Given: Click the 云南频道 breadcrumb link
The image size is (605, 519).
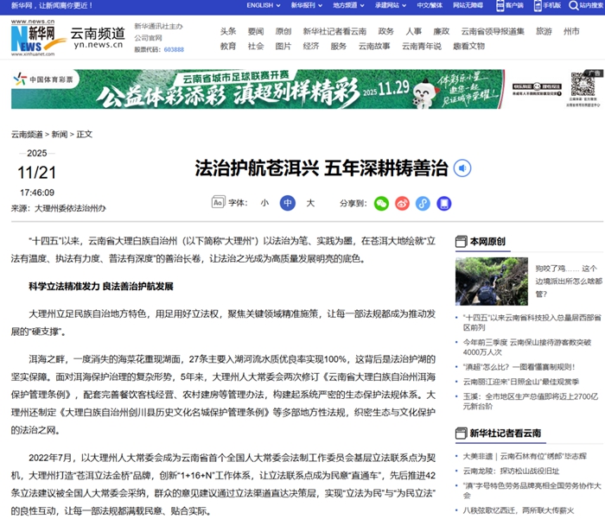Looking at the screenshot, I should [27, 135].
